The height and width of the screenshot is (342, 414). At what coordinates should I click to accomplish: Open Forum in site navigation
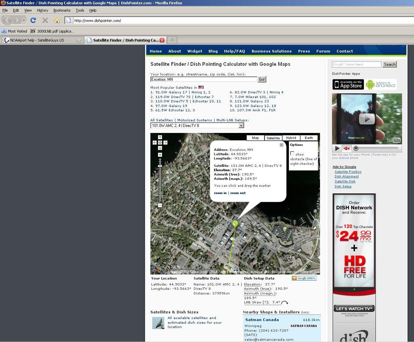pyautogui.click(x=323, y=51)
